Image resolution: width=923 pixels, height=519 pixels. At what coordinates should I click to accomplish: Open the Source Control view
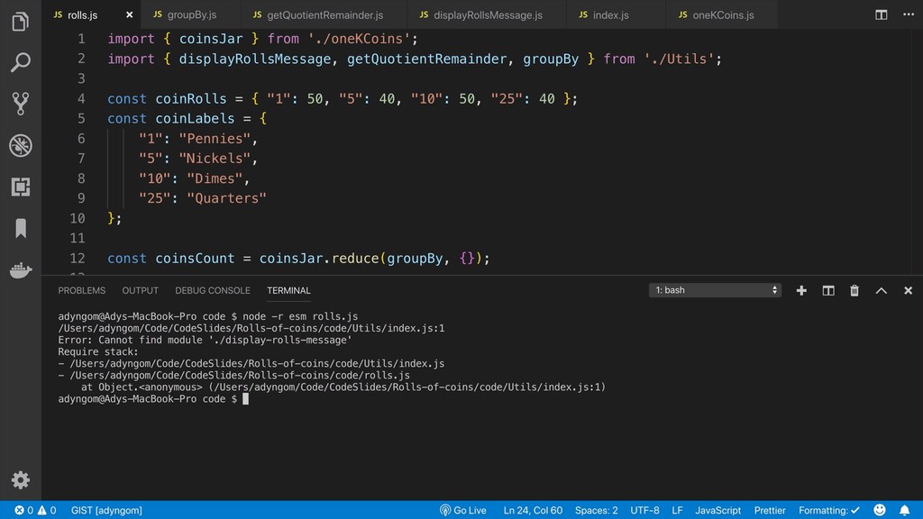[x=21, y=104]
